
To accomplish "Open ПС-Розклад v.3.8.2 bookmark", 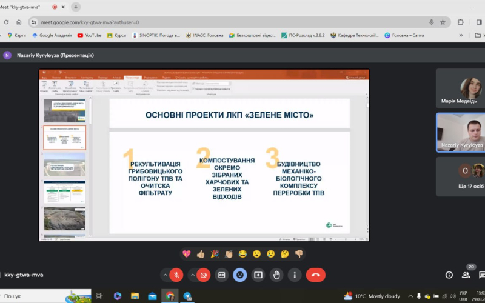I will [x=303, y=35].
